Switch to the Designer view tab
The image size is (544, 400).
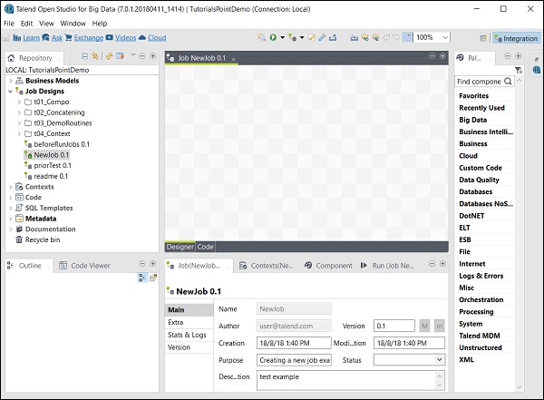tap(180, 246)
